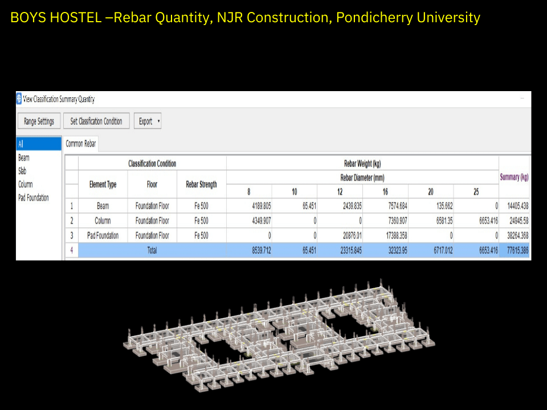Viewport: 547px width, 410px height.
Task: Click Fe 500 cell in Column row
Action: pos(201,221)
